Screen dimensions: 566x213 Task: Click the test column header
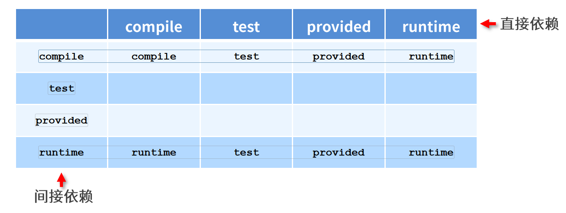click(x=246, y=27)
